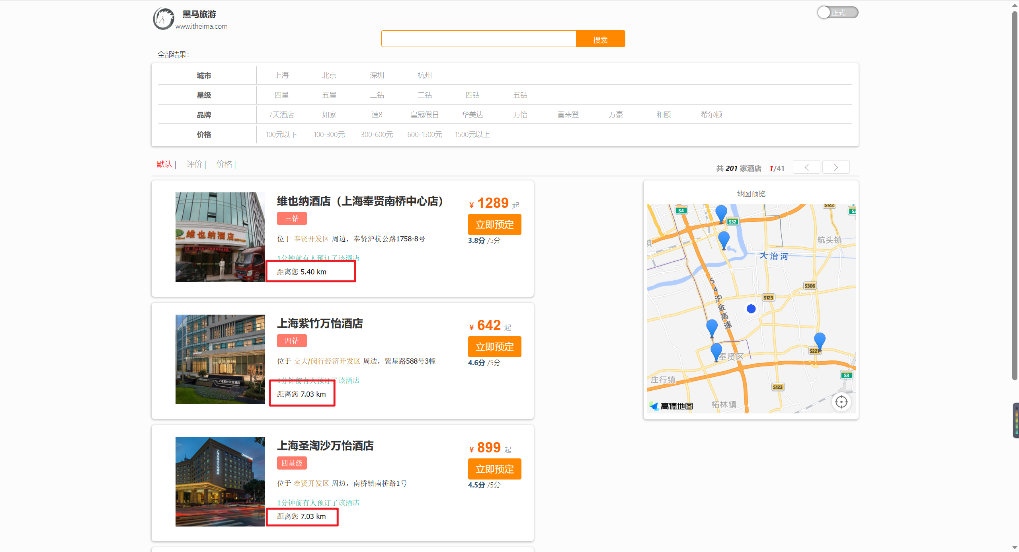Filter by brand 希尔顿
This screenshot has height=552, width=1019.
pos(711,114)
